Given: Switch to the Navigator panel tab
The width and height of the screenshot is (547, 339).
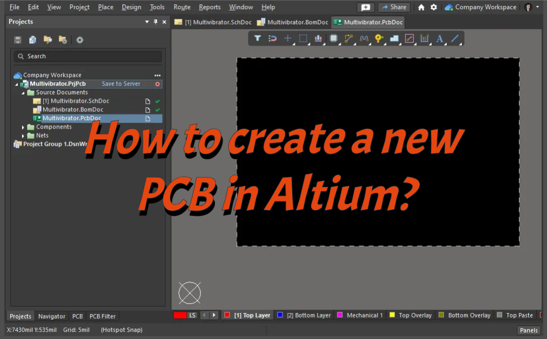Looking at the screenshot, I should click(52, 316).
